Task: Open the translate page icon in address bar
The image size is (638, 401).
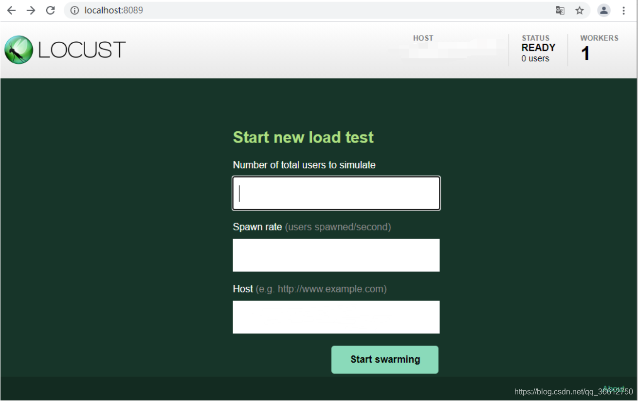Action: (x=560, y=10)
